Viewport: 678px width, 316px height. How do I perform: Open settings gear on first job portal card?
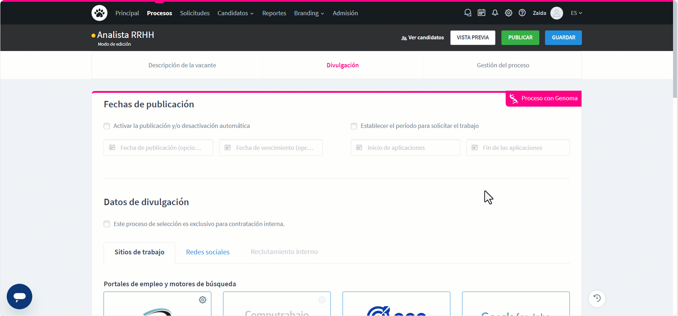pos(202,300)
